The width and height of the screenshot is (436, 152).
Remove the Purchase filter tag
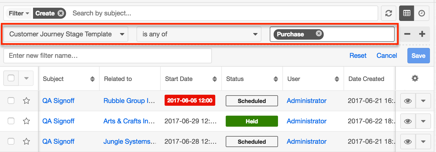pyautogui.click(x=318, y=34)
